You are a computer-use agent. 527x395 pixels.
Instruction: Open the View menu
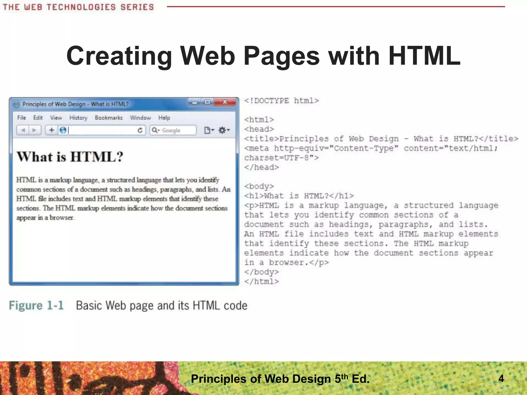click(x=56, y=118)
